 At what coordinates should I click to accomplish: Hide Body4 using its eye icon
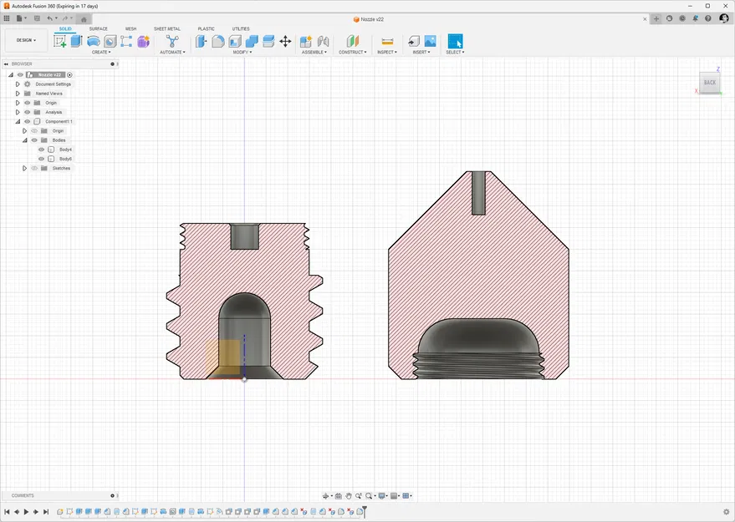(x=42, y=150)
